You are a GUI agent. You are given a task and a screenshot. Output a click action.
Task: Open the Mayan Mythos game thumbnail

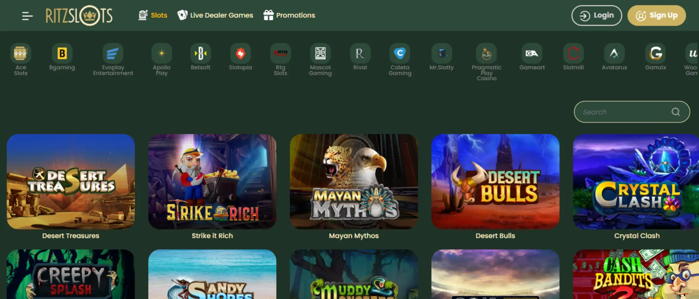coord(354,182)
